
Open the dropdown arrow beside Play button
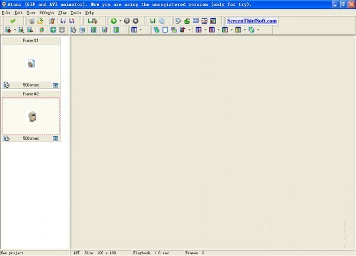tap(120, 21)
